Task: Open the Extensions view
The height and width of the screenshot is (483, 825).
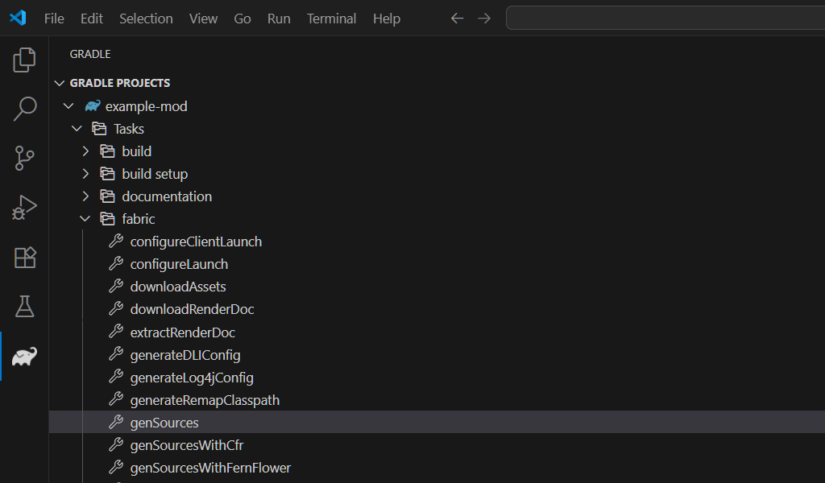Action: coord(24,257)
